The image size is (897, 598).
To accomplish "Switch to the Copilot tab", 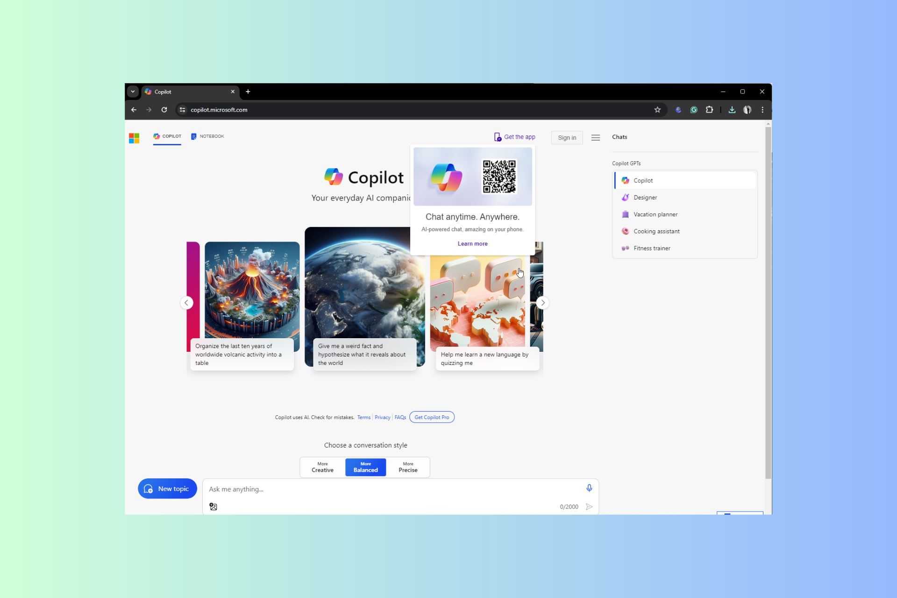I will pos(167,136).
